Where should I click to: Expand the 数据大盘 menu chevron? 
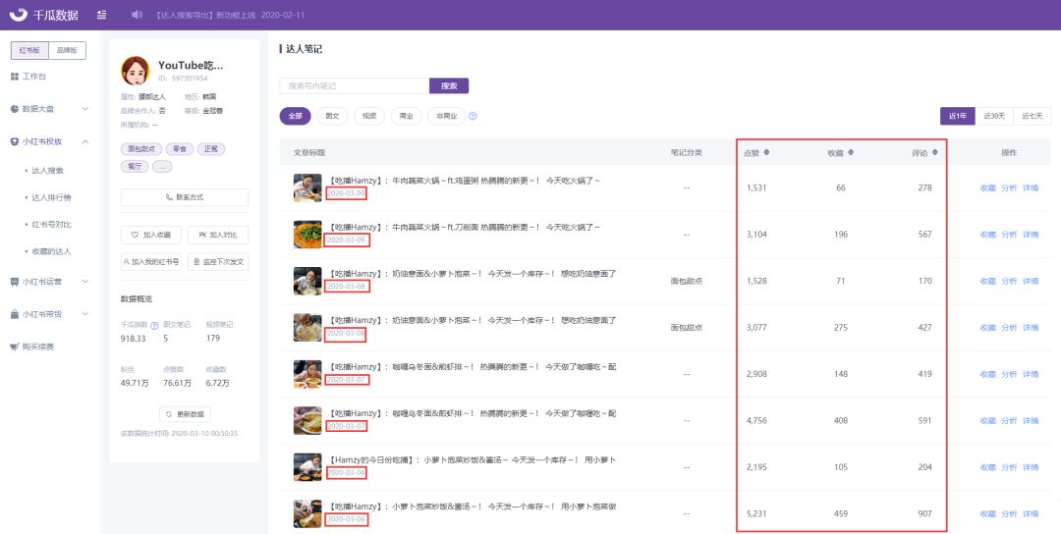85,109
